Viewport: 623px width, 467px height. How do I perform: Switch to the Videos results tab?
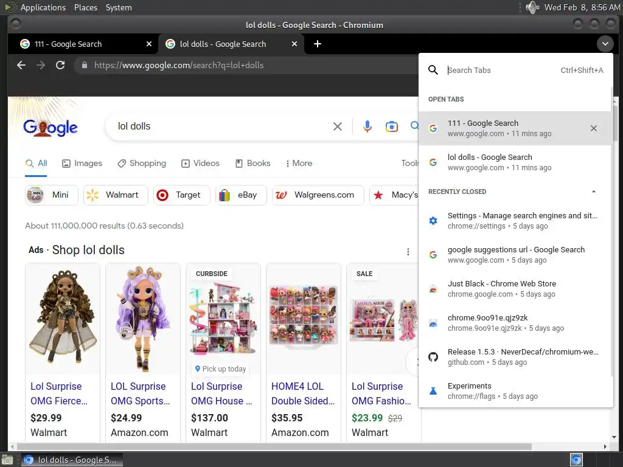[x=200, y=163]
